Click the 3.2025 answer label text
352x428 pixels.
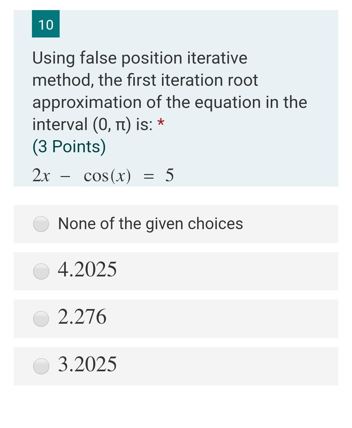pyautogui.click(x=87, y=364)
